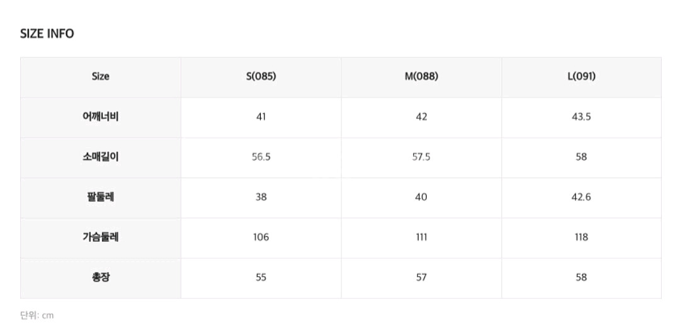Click the 소매길이 row label
The image size is (680, 327).
pyautogui.click(x=100, y=157)
